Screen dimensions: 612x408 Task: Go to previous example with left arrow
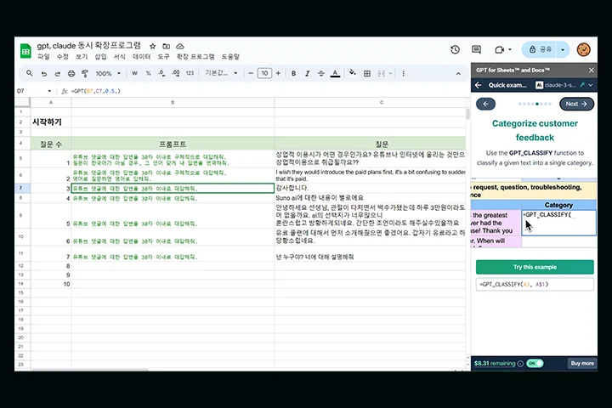485,104
